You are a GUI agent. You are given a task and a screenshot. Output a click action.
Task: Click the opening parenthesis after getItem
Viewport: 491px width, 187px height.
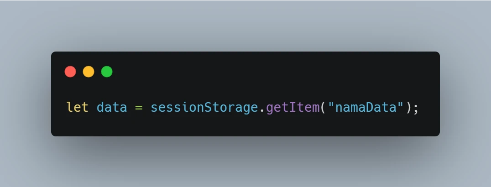click(323, 108)
